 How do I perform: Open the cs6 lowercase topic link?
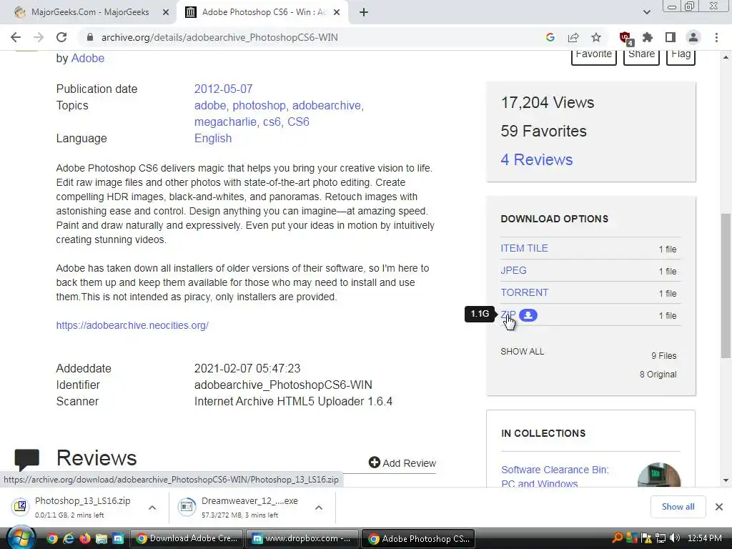point(272,122)
